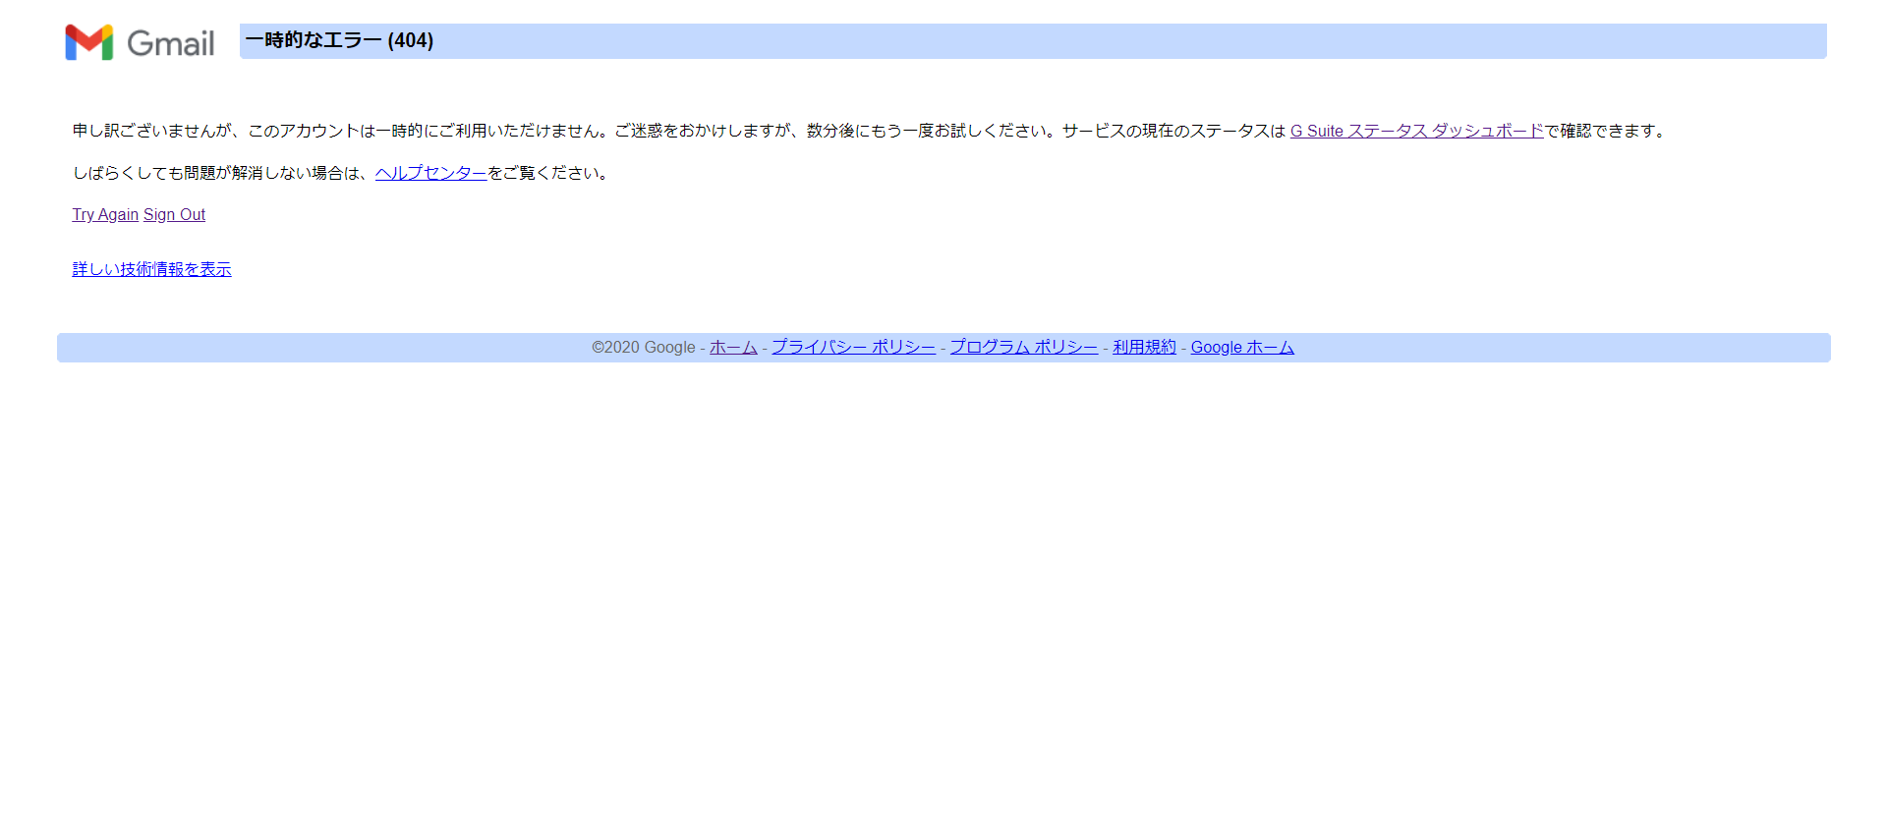Click the ©2020 Google copyright text
This screenshot has width=1887, height=831.
point(644,347)
